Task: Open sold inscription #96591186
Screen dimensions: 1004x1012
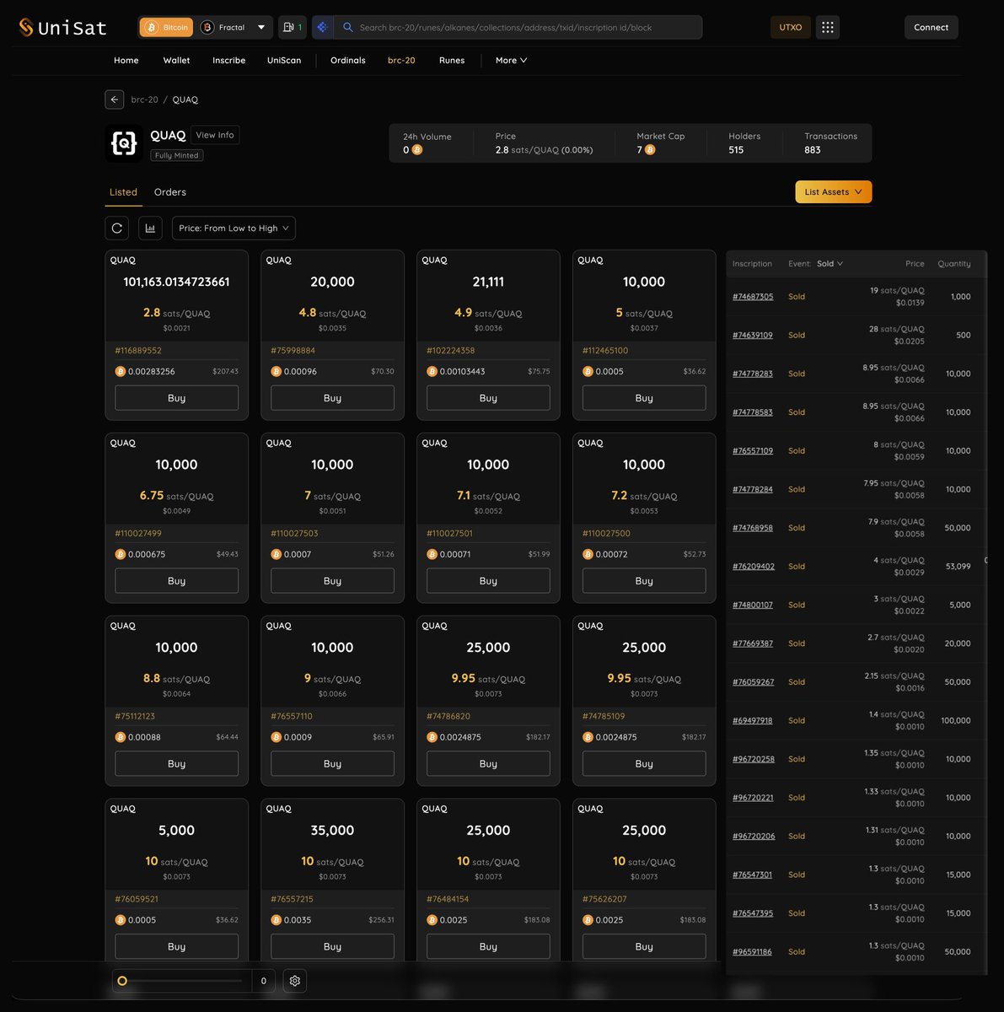Action: 752,952
